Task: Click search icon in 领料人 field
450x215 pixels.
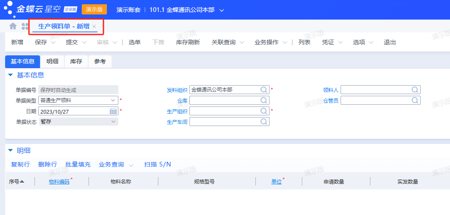Action: coord(415,90)
